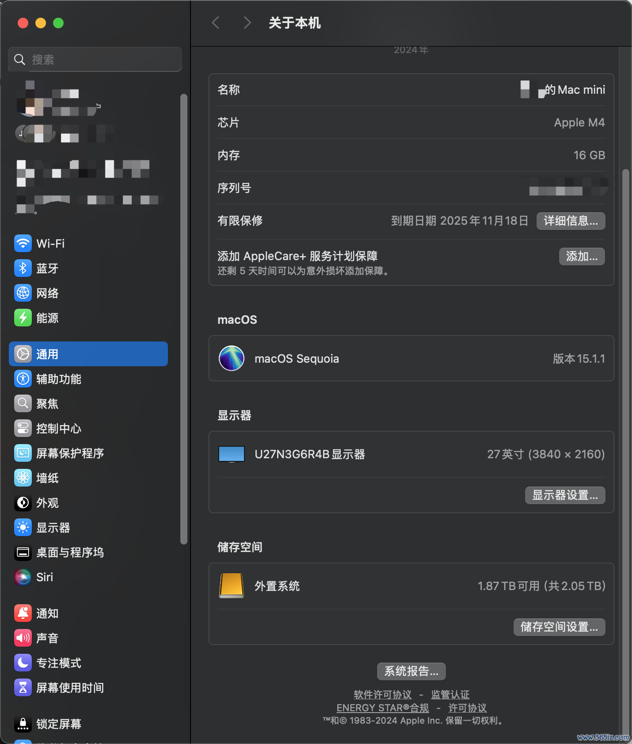Open Screen Time (屏幕使用时间) hourglass icon
This screenshot has height=744, width=632.
click(23, 687)
